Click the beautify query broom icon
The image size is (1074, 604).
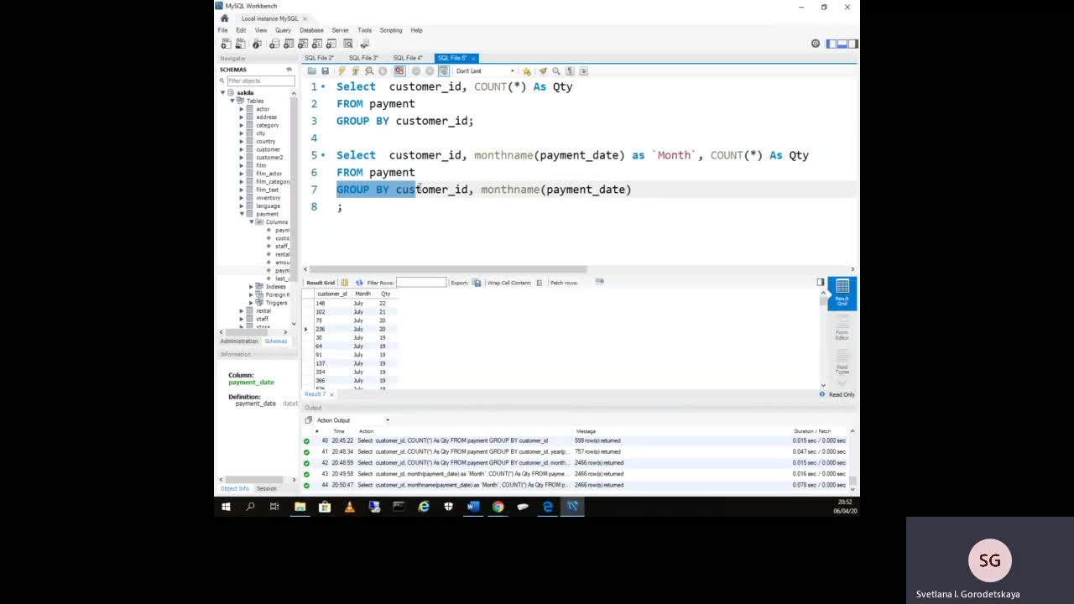pyautogui.click(x=543, y=71)
